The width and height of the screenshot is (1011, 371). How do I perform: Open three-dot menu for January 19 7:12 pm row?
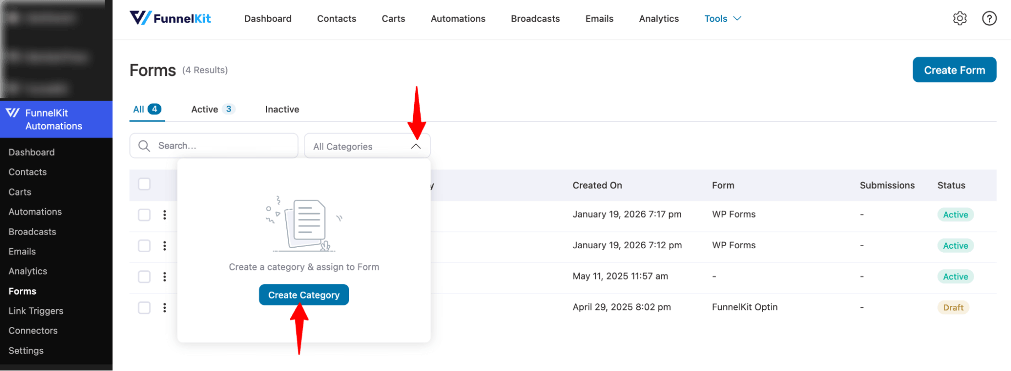(x=164, y=246)
